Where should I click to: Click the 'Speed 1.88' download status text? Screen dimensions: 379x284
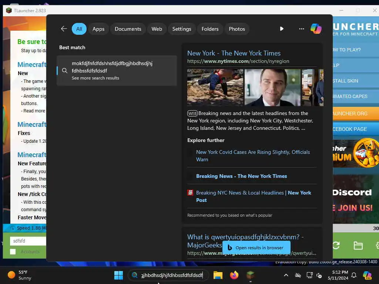tap(31, 228)
